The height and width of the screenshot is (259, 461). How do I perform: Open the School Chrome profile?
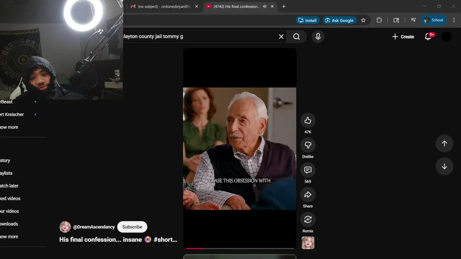[x=434, y=20]
